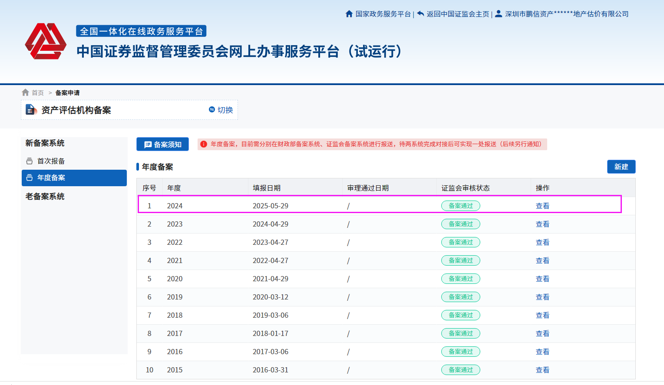Open 国家政务服务平台 link in header
664x385 pixels.
click(383, 14)
